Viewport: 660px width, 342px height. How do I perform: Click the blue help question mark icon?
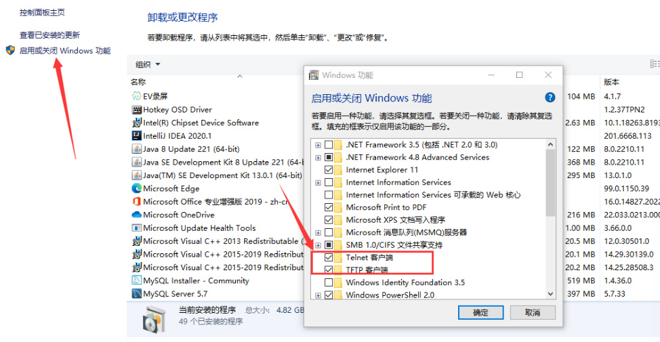pyautogui.click(x=550, y=98)
